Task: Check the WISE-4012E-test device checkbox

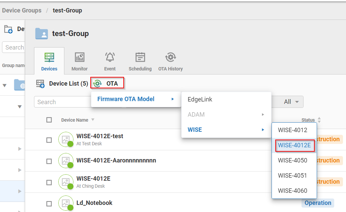Action: [x=49, y=140]
